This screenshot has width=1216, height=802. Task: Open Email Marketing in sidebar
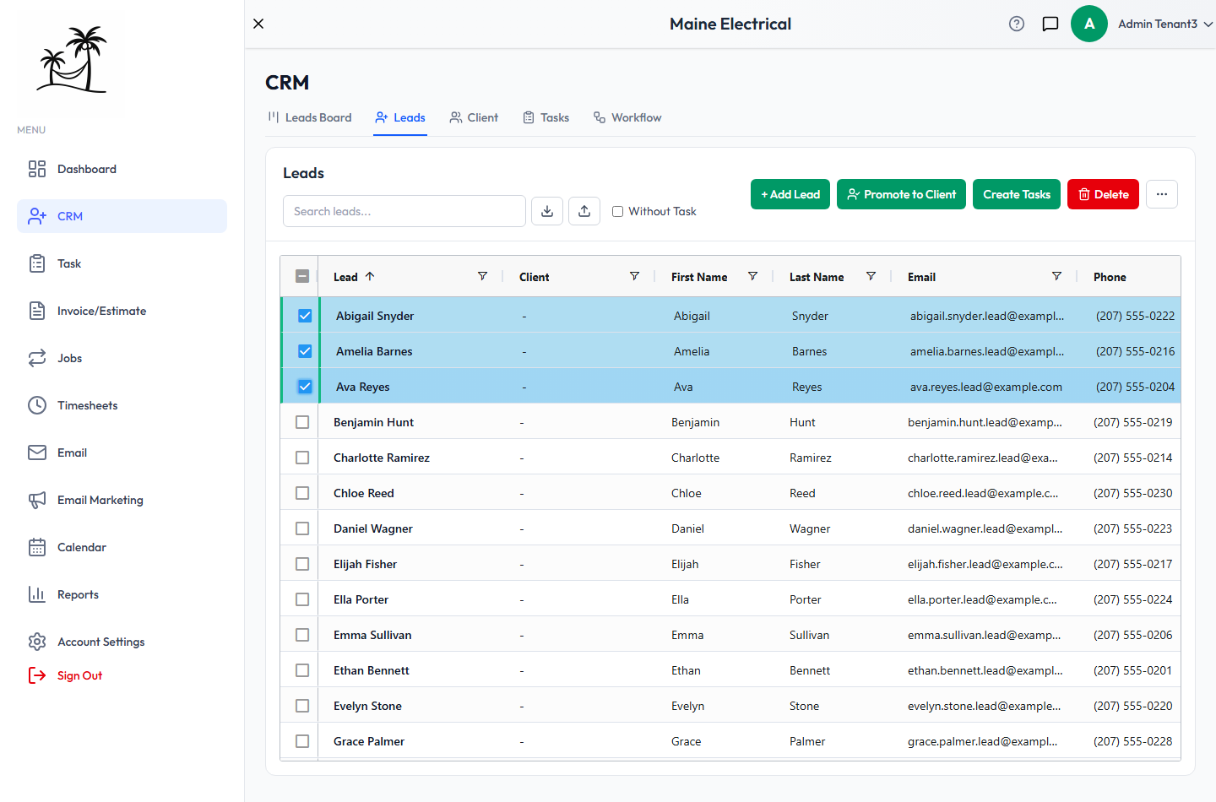[122, 500]
